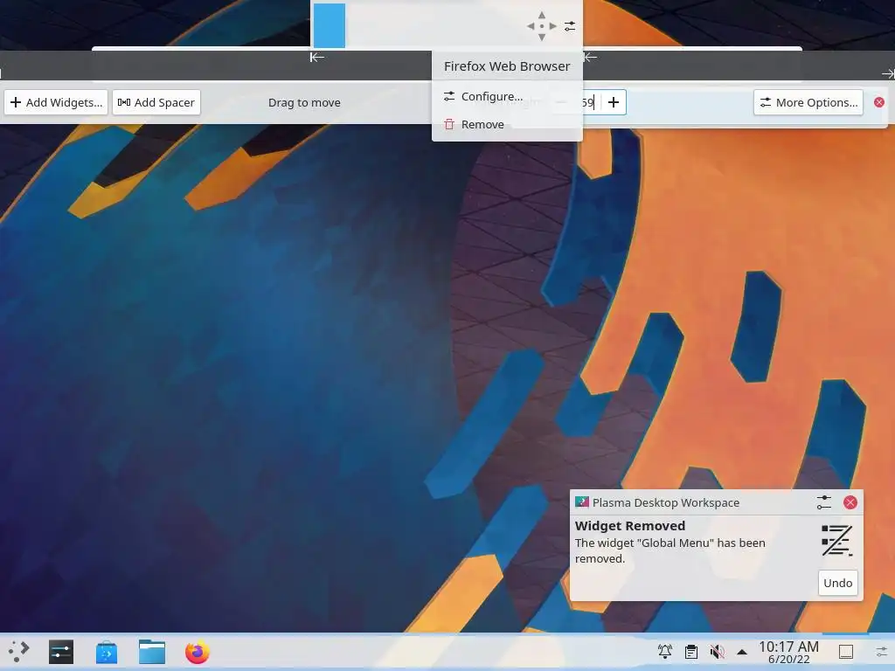895x671 pixels.
Task: Choose Configure in the Firefox widget popup
Action: [x=507, y=96]
